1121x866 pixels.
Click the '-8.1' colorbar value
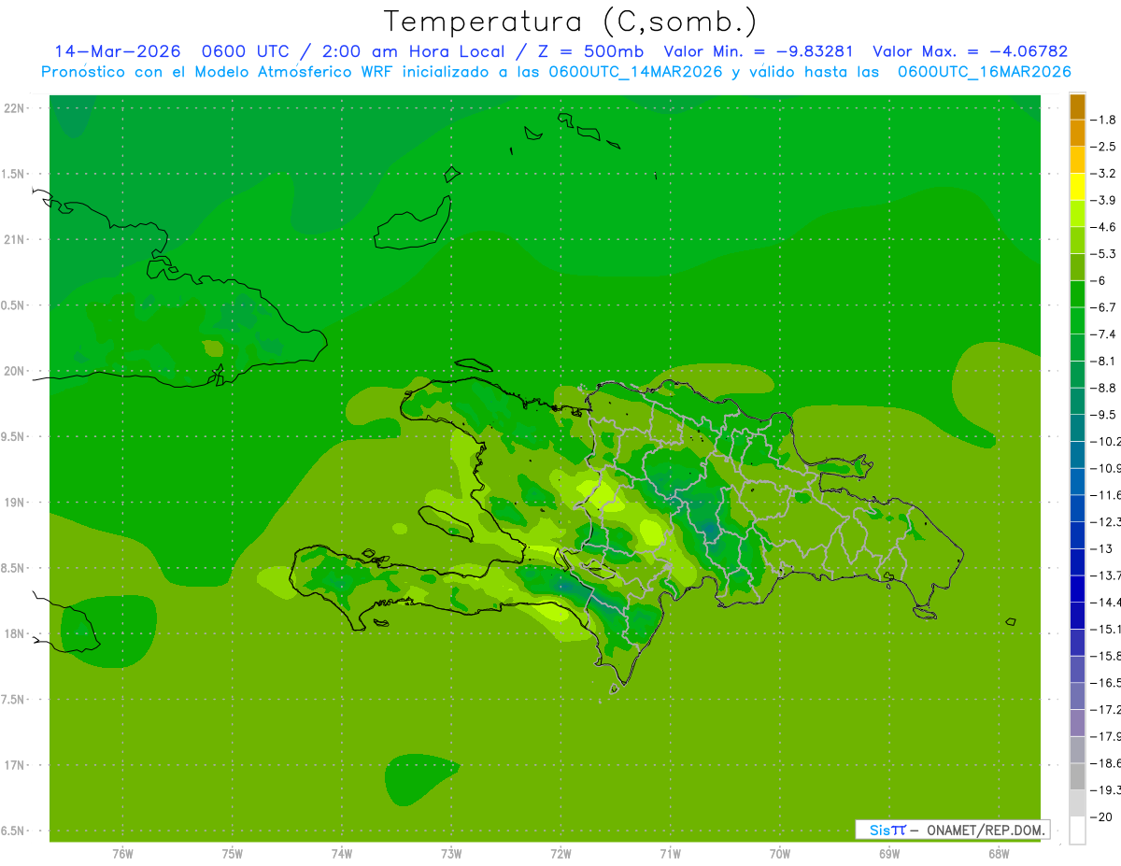click(x=1104, y=361)
